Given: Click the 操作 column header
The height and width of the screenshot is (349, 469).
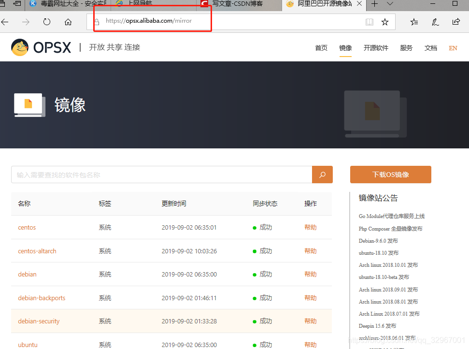Looking at the screenshot, I should (x=311, y=204).
